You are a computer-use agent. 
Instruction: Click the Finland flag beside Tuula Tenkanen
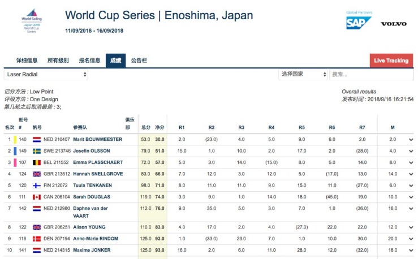37,185
